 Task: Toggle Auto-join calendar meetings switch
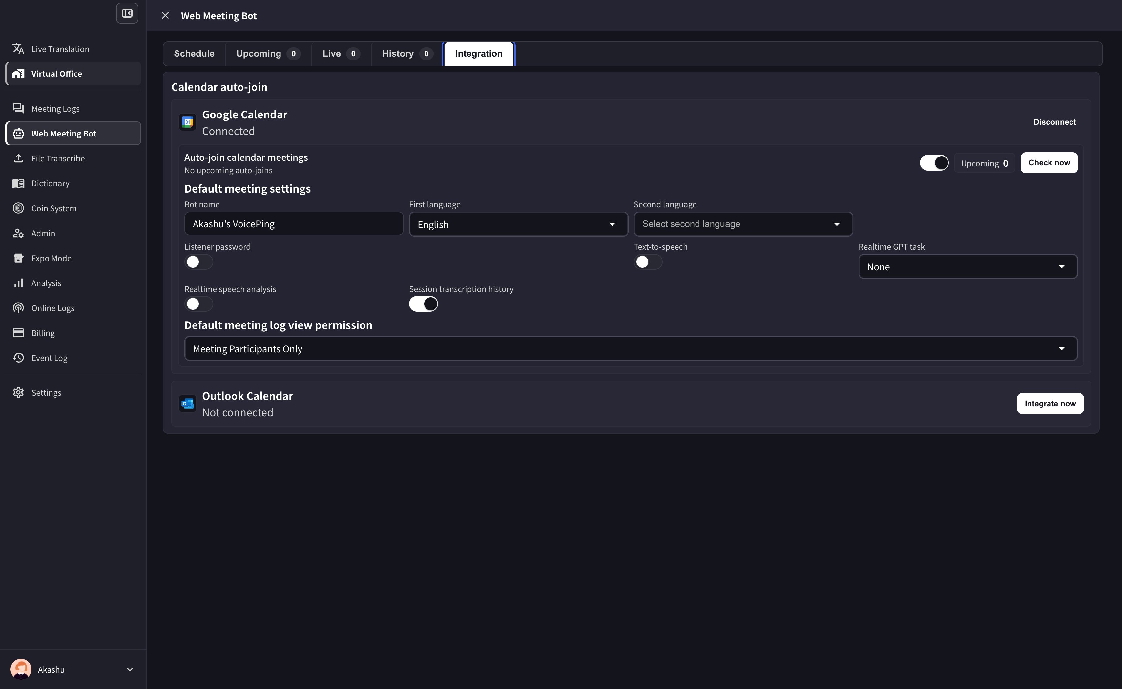pos(934,163)
